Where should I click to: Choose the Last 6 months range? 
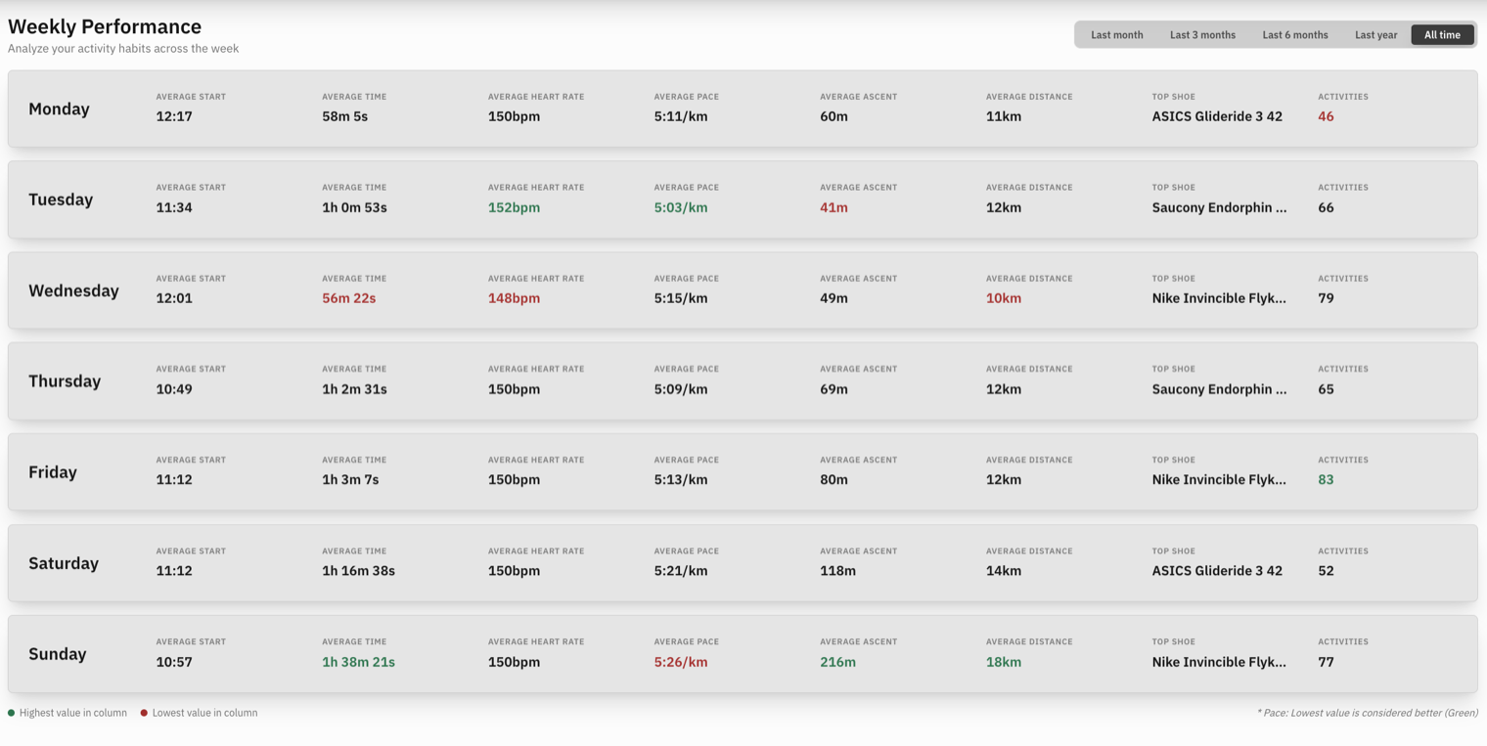1295,35
